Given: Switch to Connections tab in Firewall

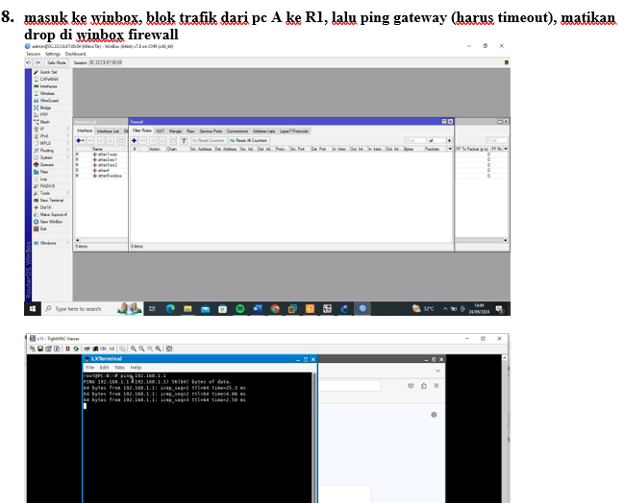Looking at the screenshot, I should [x=237, y=132].
